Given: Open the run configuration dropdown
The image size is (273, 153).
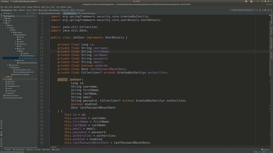Looking at the screenshot, I should [244, 10].
